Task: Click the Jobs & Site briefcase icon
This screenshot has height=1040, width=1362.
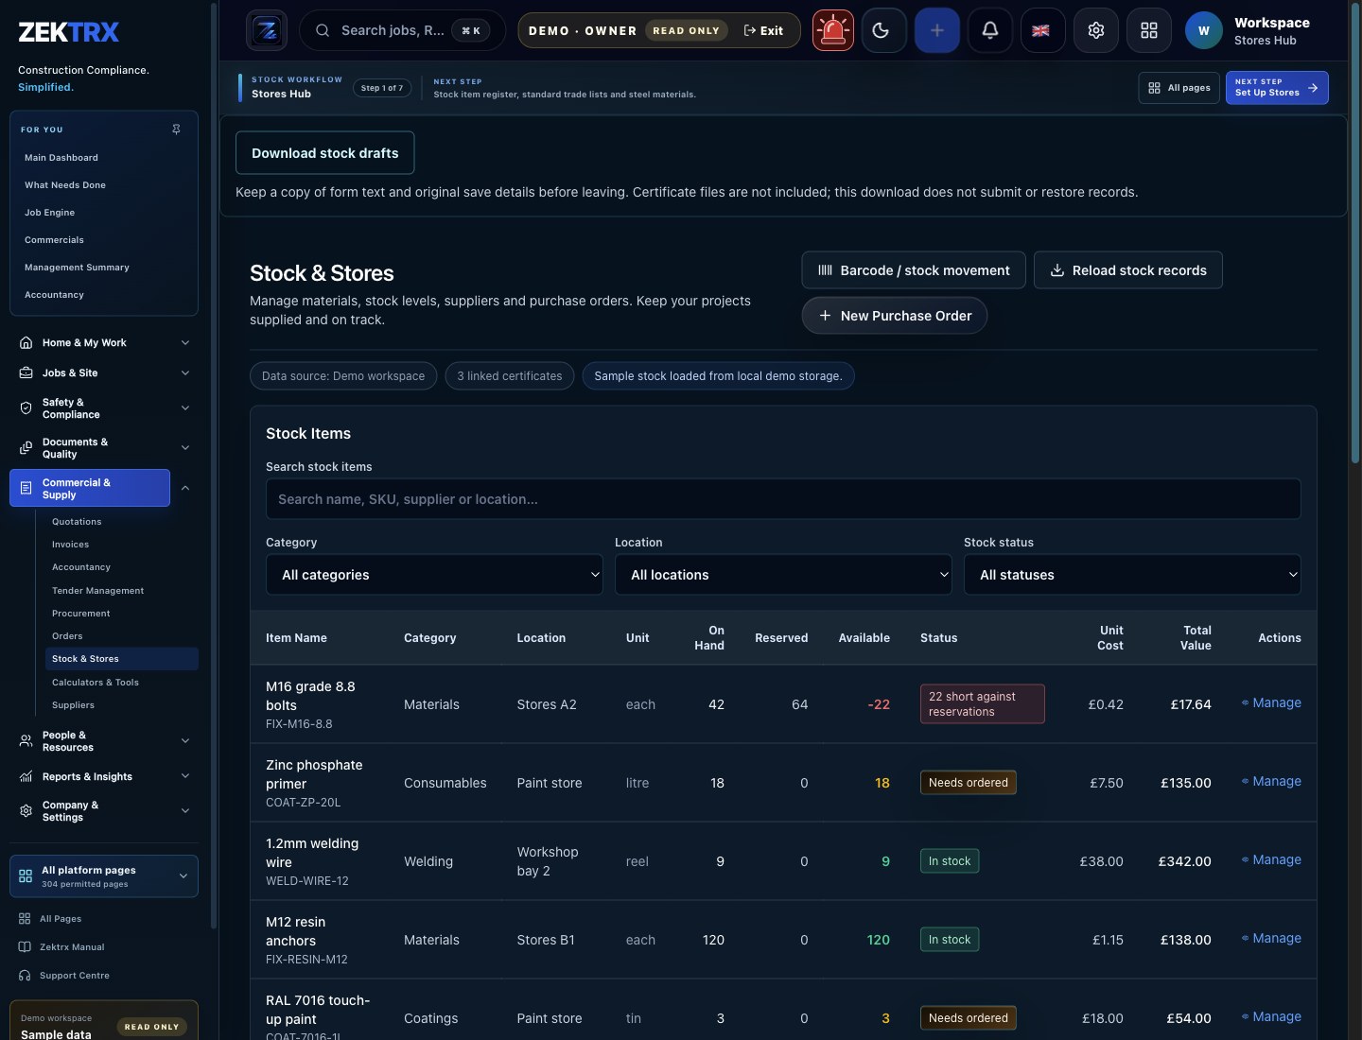Action: 26,373
